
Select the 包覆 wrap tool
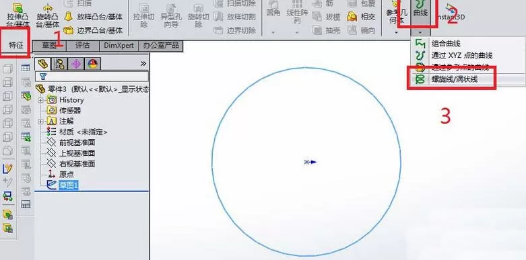point(361,3)
